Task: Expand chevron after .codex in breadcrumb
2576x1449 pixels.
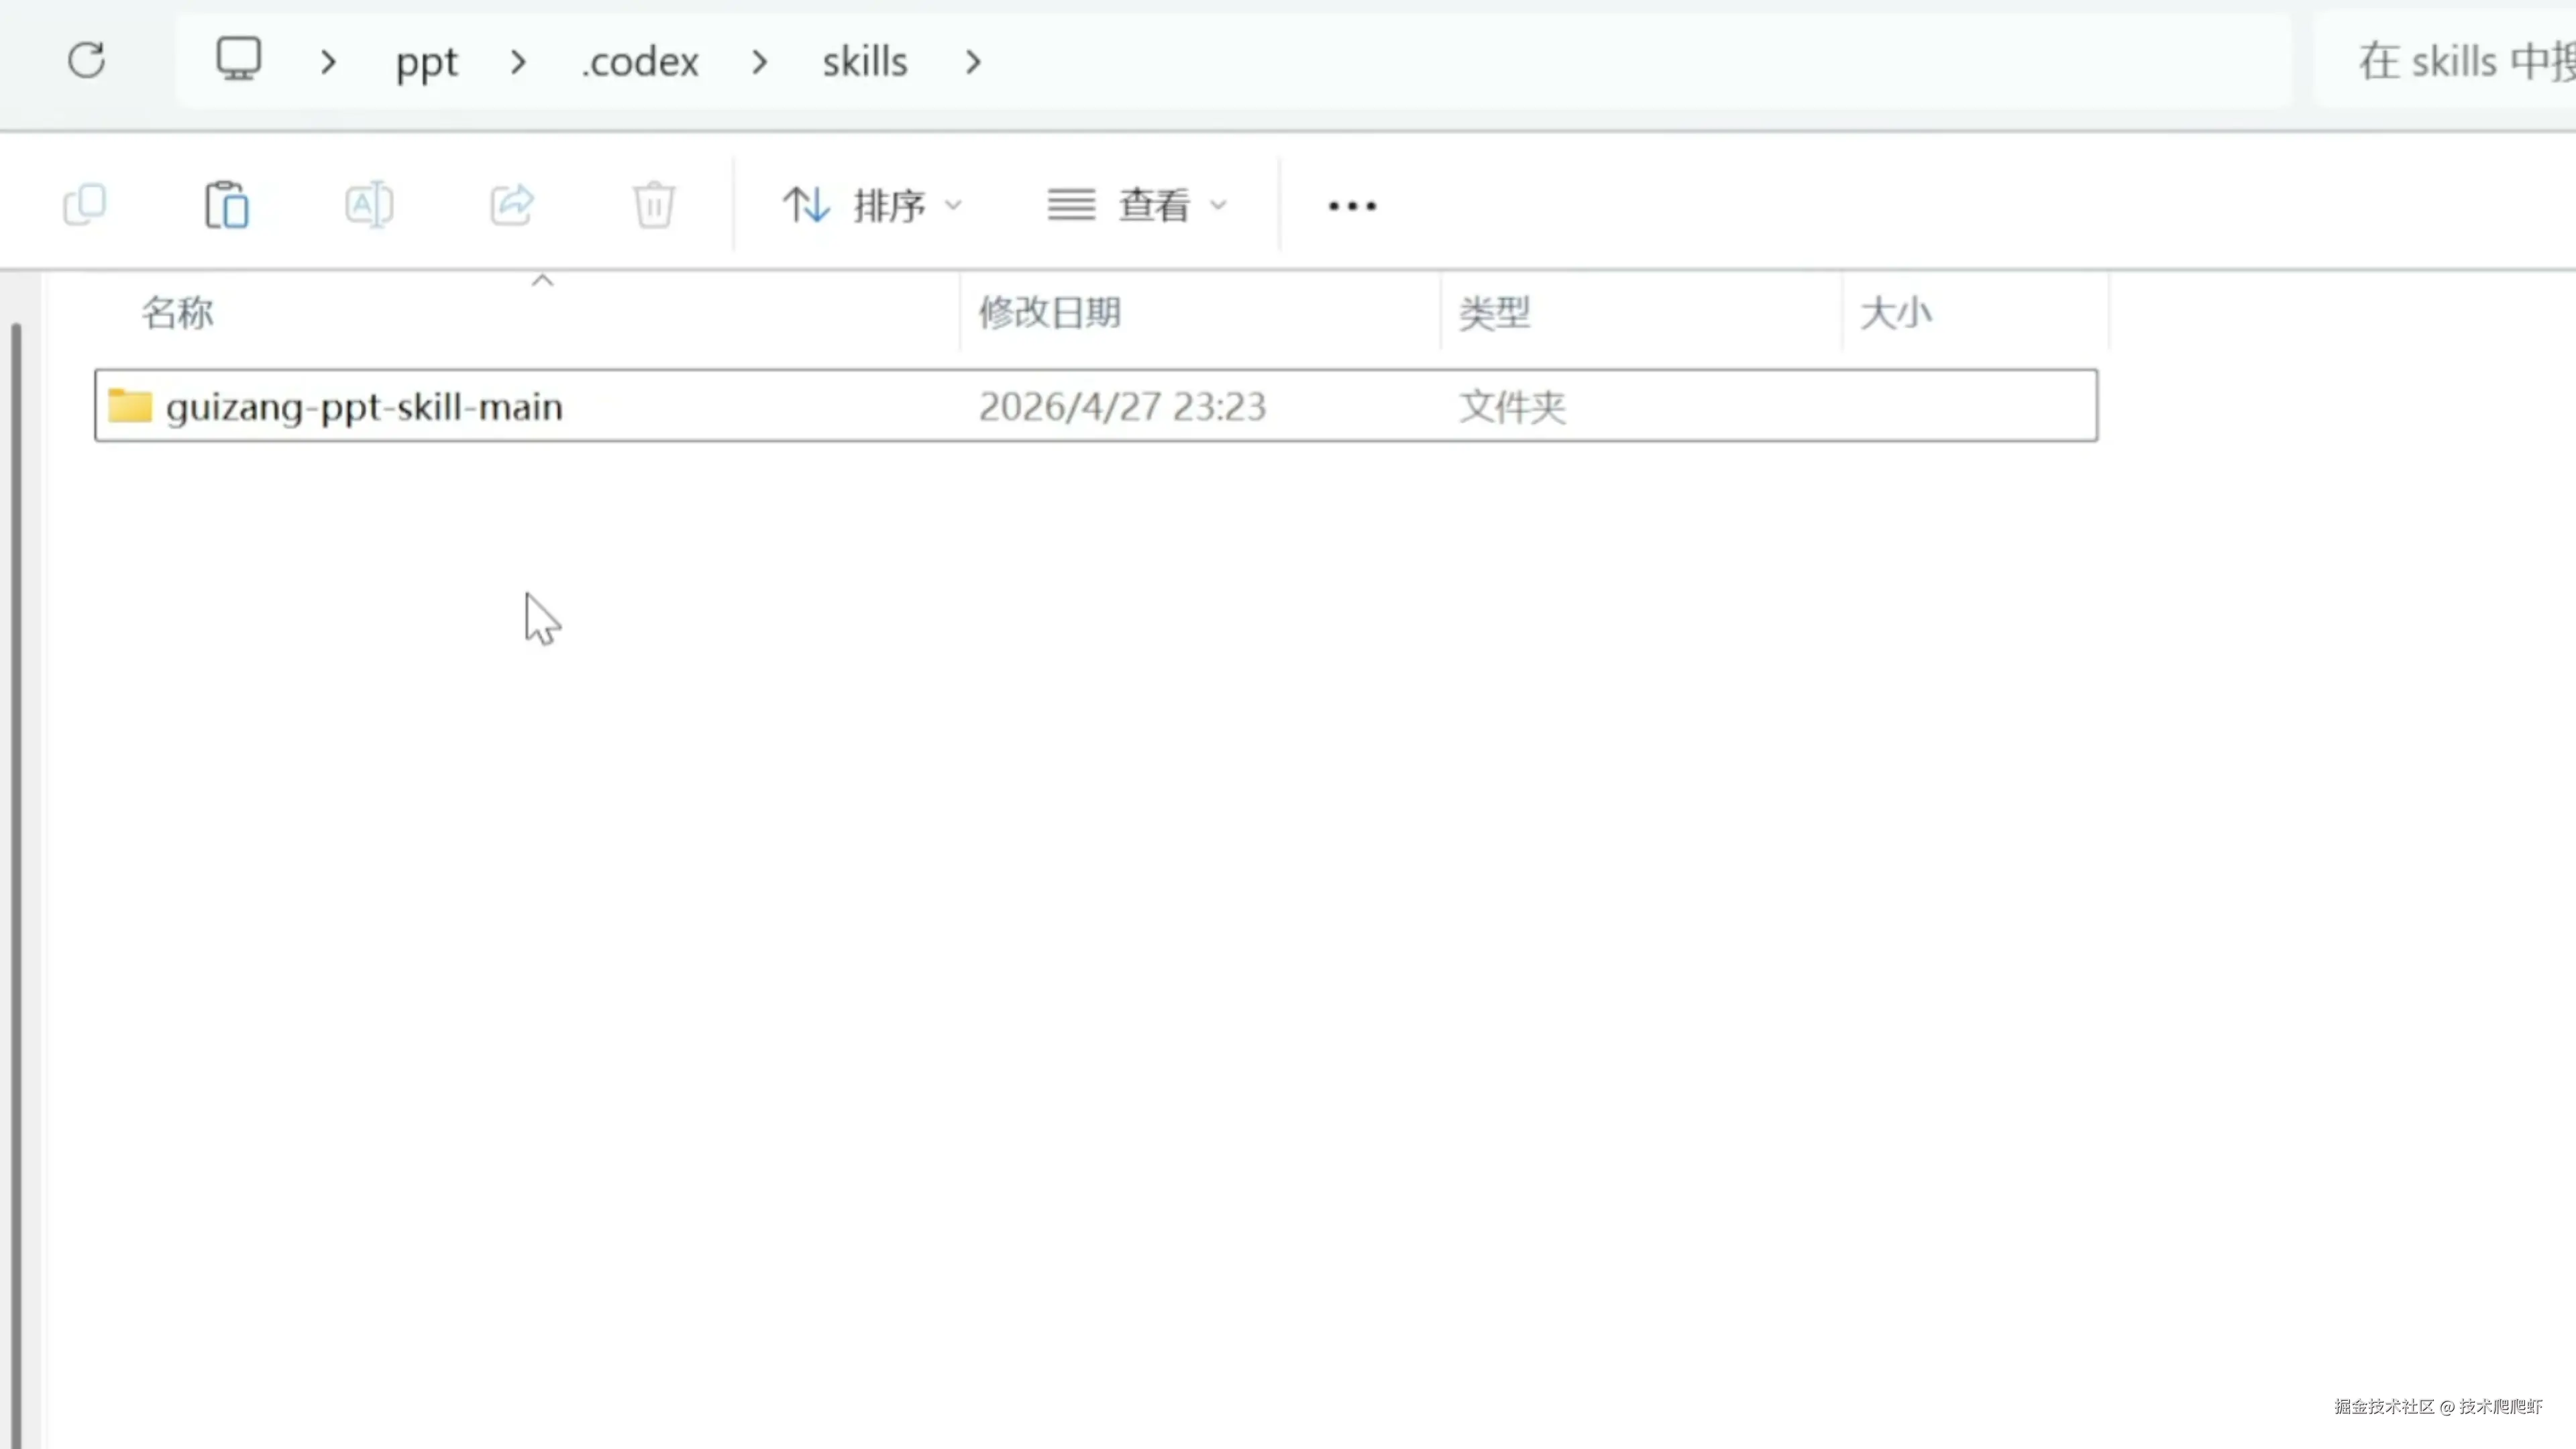Action: [760, 62]
